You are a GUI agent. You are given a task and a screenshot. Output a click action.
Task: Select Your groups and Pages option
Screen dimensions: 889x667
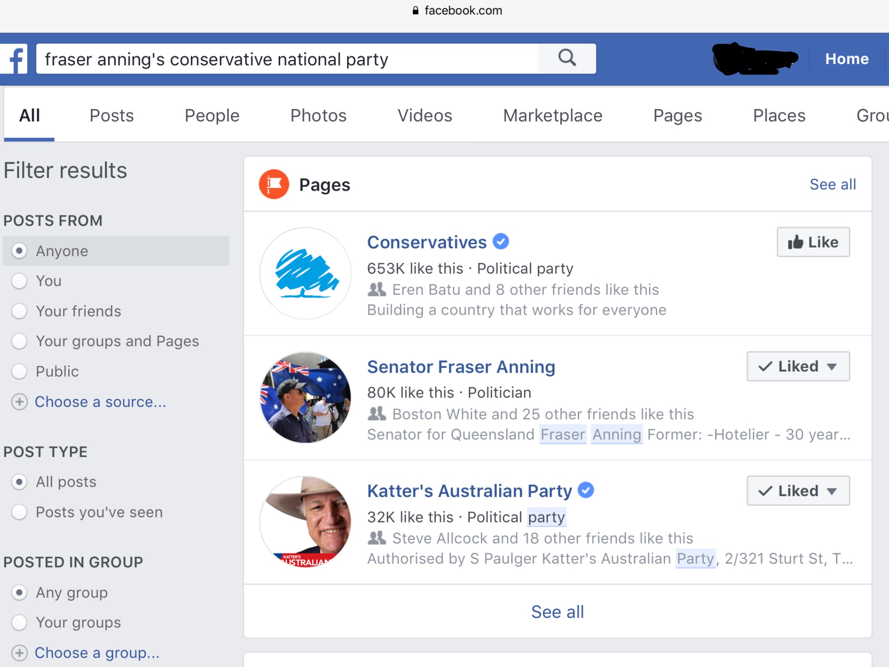pyautogui.click(x=19, y=341)
